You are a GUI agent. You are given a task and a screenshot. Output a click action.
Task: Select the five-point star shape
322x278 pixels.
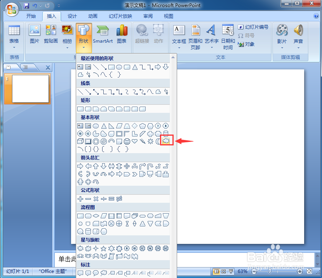coord(103,249)
